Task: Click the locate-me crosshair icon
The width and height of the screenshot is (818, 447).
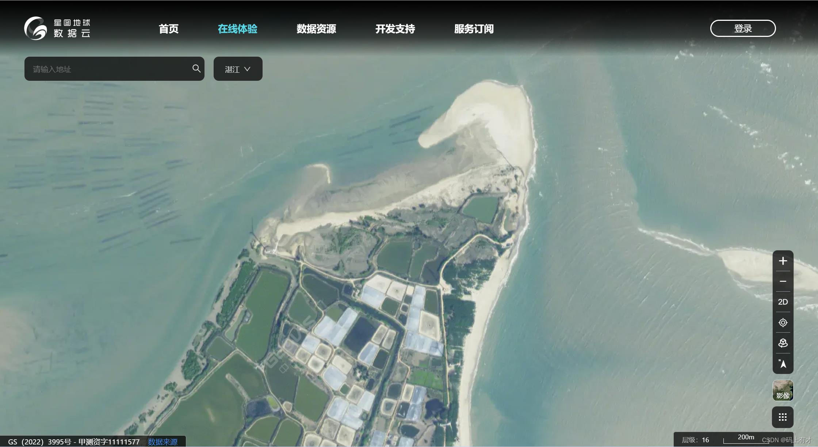Action: click(x=783, y=323)
